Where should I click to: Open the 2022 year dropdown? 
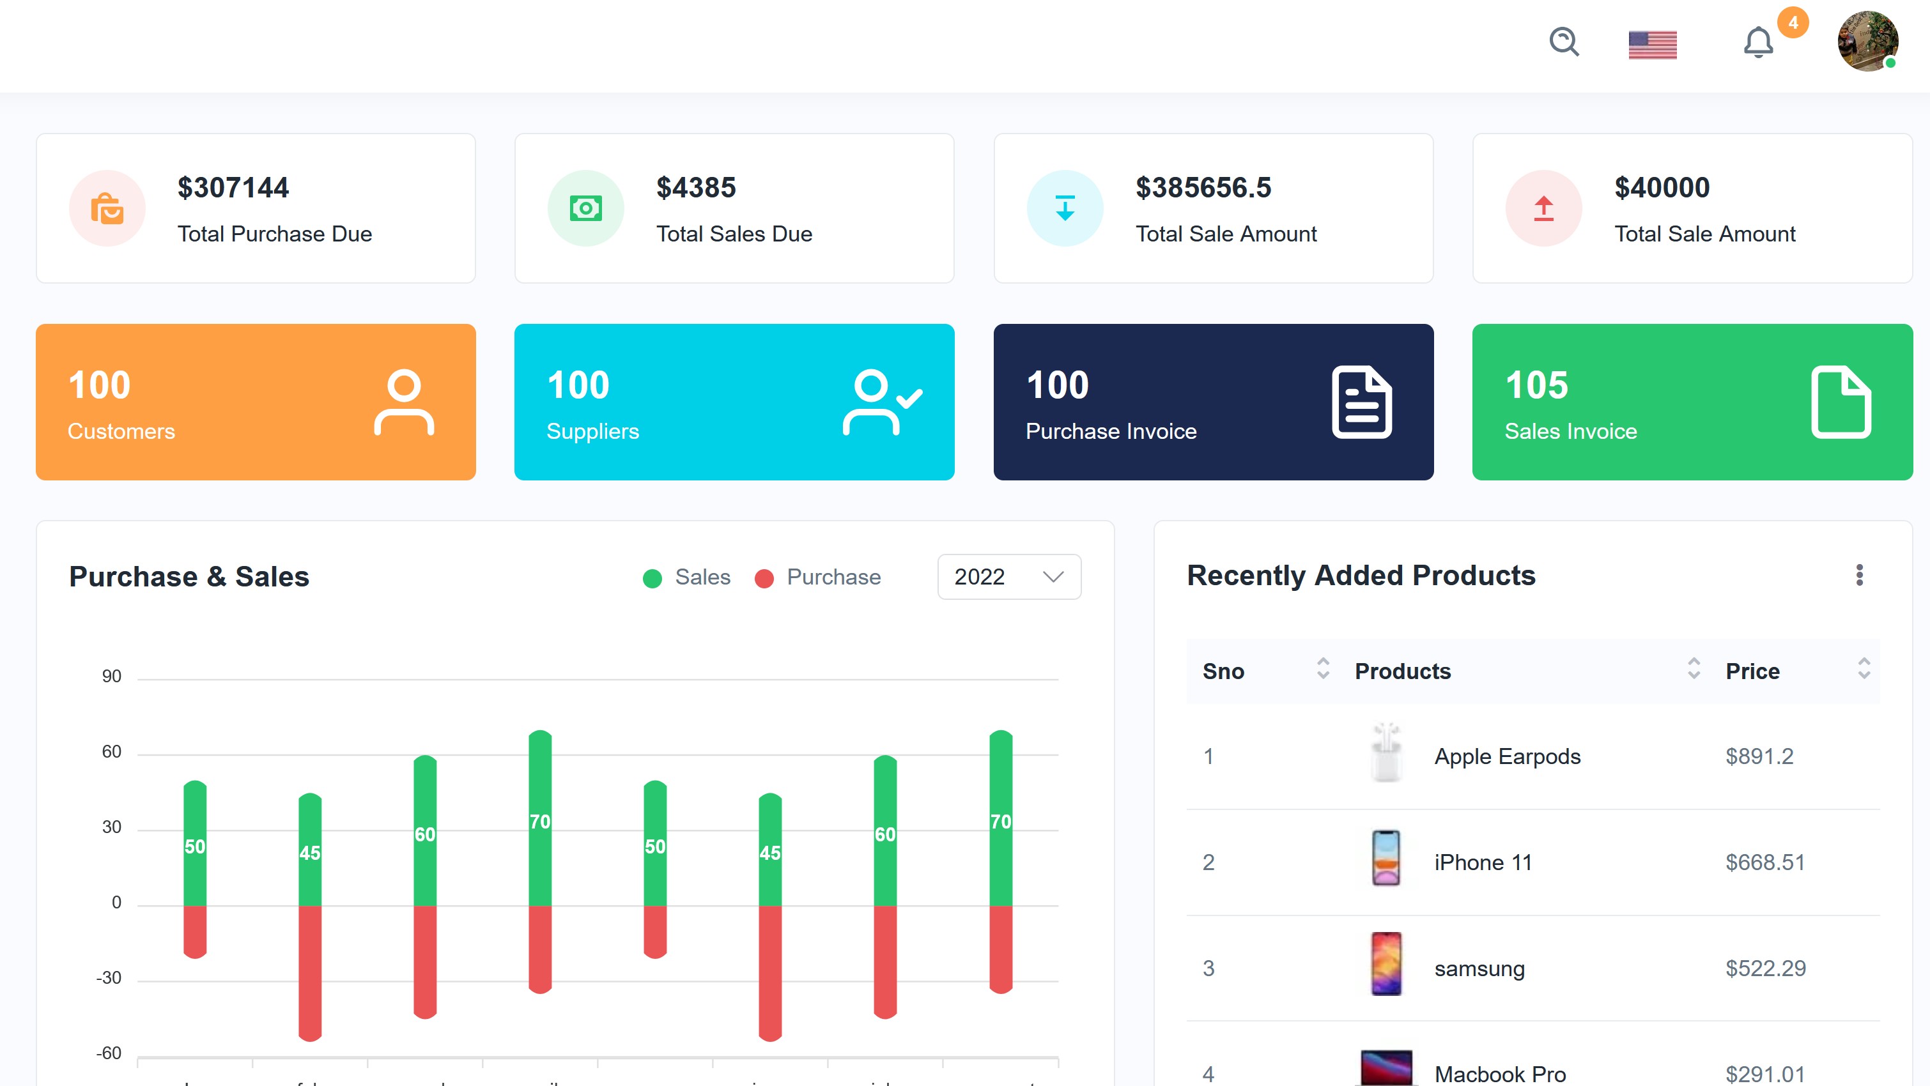(x=1008, y=577)
